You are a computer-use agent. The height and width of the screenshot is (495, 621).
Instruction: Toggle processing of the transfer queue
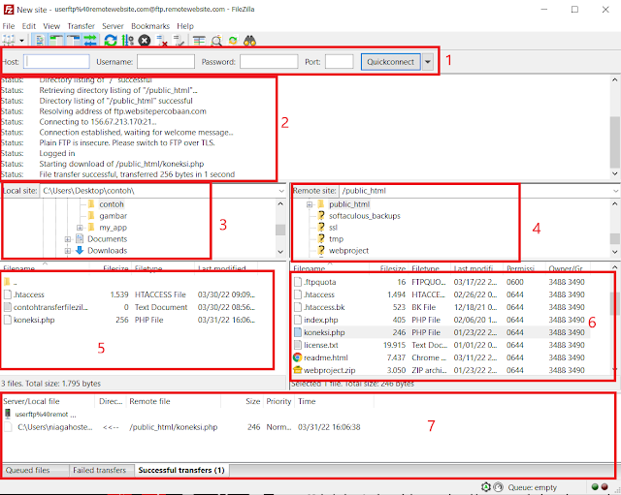127,40
